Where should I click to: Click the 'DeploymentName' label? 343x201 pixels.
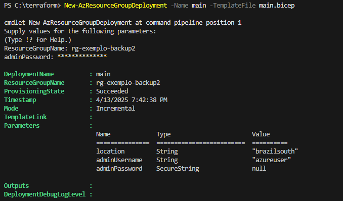pyautogui.click(x=29, y=74)
